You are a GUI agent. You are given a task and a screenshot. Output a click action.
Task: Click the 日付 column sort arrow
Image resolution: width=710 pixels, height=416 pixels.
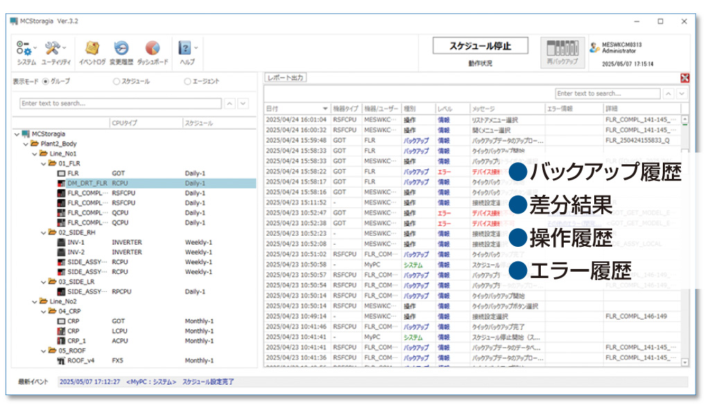coord(325,109)
